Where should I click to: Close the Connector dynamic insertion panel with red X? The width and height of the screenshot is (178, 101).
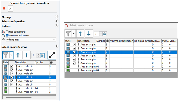point(4,8)
